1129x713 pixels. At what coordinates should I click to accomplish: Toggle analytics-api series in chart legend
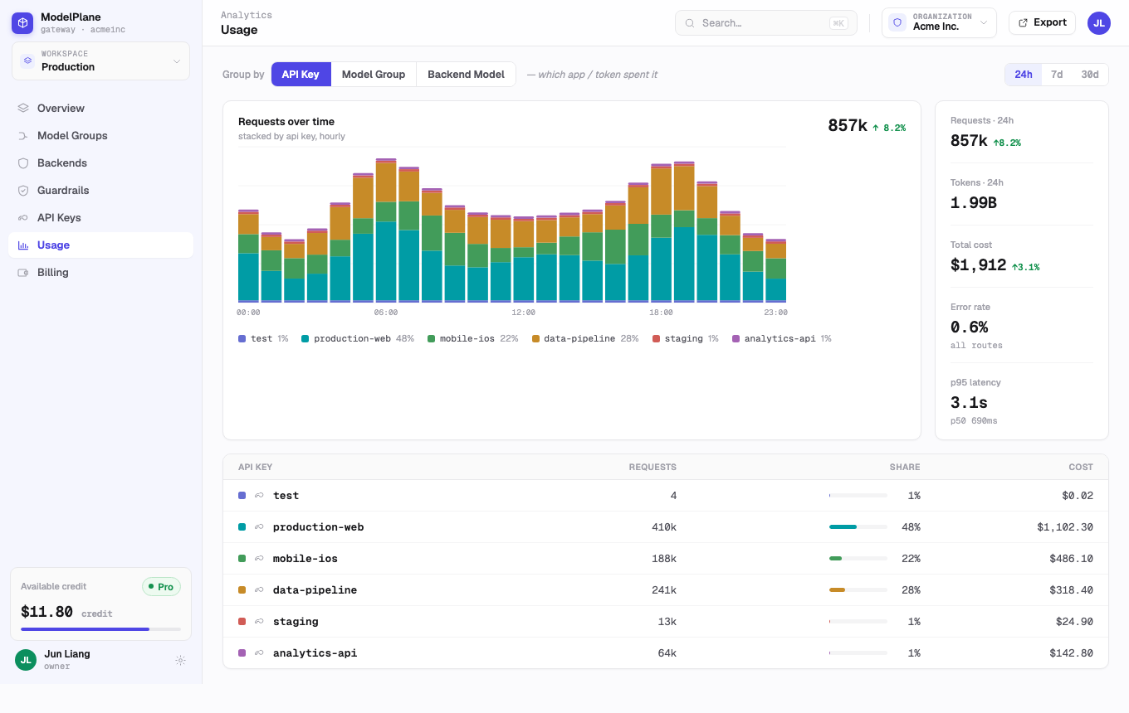pyautogui.click(x=782, y=338)
